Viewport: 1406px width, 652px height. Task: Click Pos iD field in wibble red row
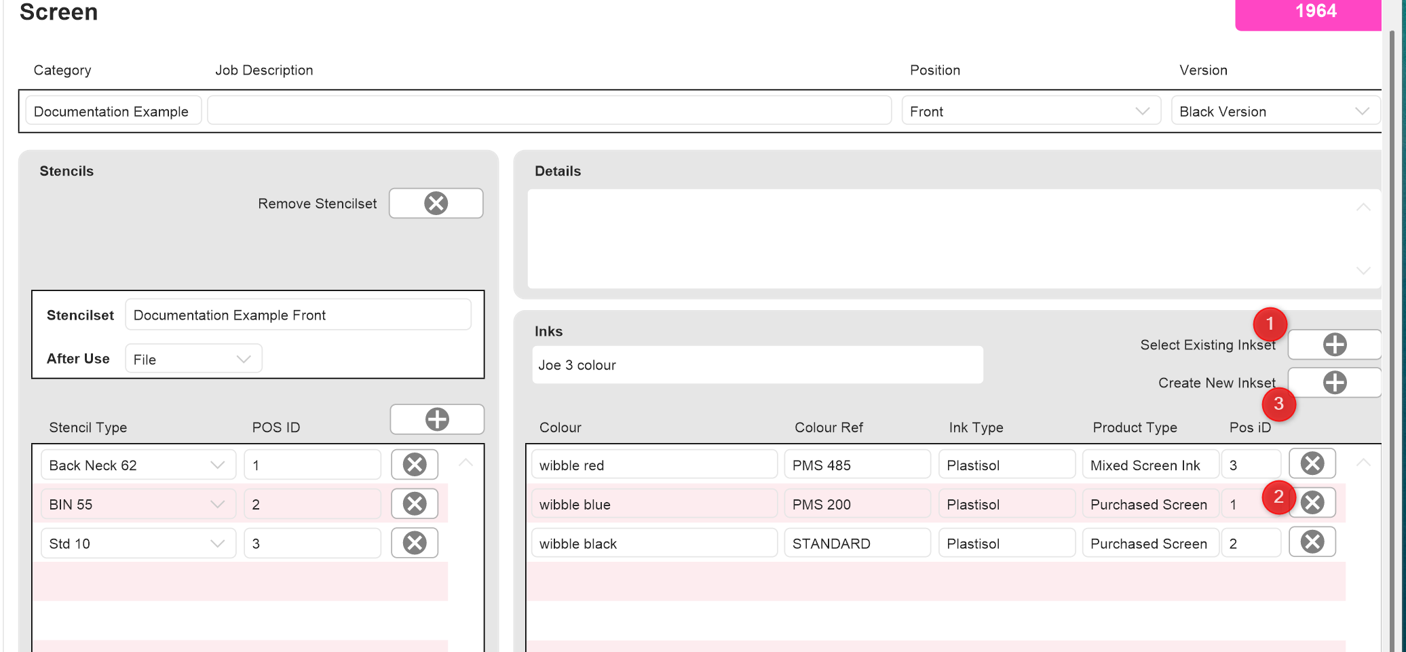pos(1251,465)
